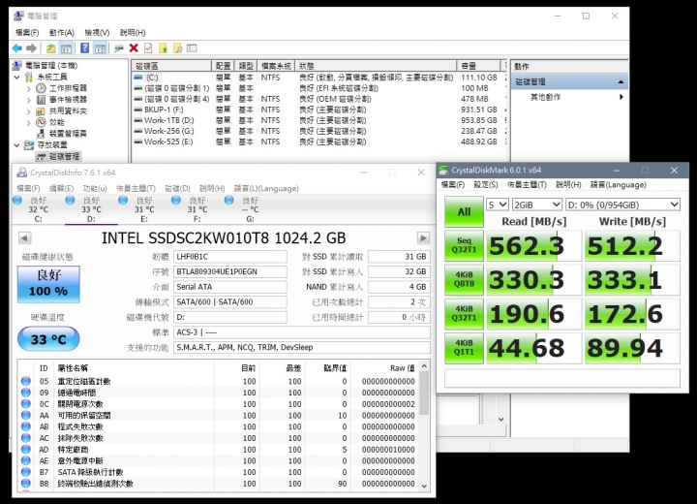Click the blue Help question mark toolbar icon
This screenshot has height=504, width=697.
click(x=85, y=48)
